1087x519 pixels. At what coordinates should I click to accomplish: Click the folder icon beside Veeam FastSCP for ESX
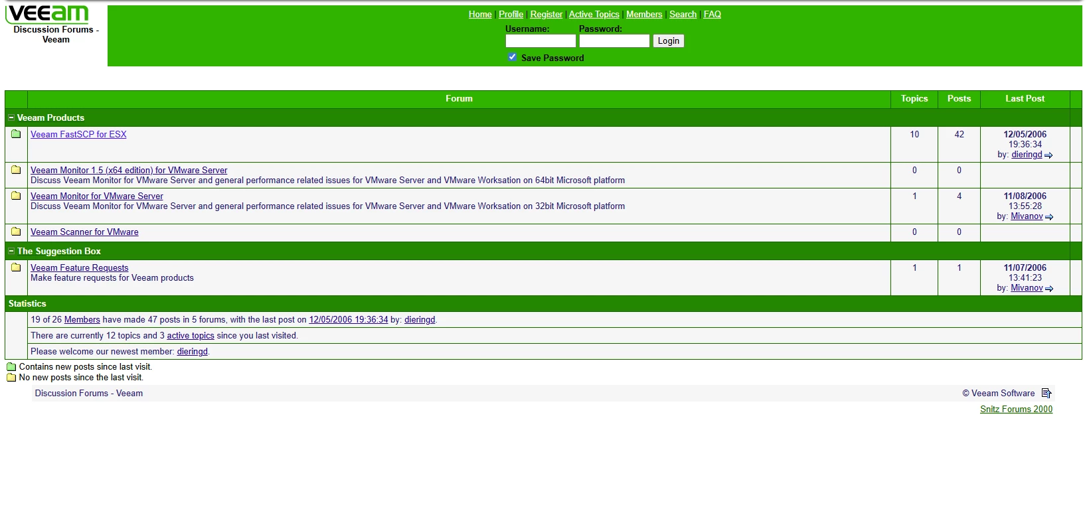(x=16, y=134)
